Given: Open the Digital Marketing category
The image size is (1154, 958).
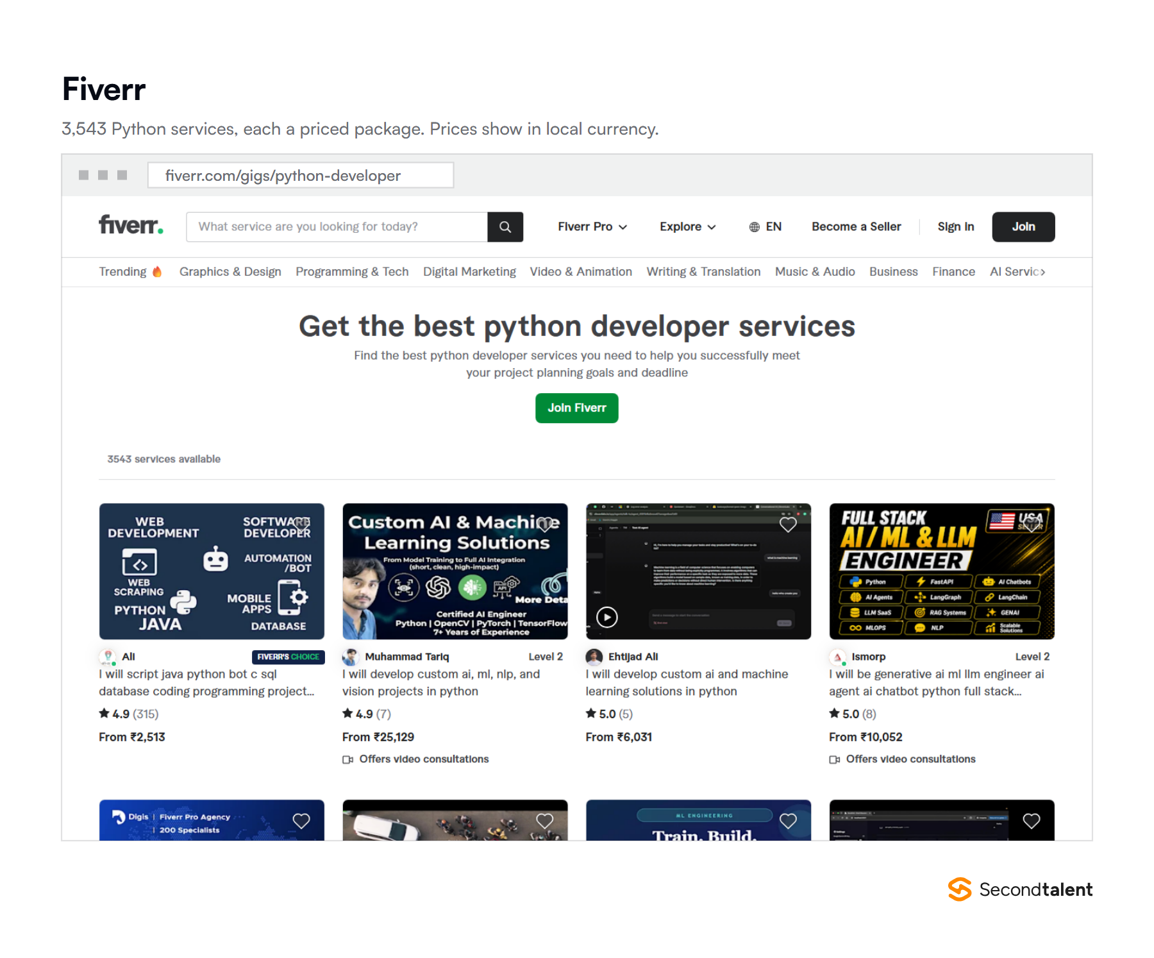Looking at the screenshot, I should pos(469,272).
